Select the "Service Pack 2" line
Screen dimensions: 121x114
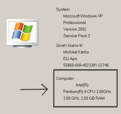(x=77, y=36)
